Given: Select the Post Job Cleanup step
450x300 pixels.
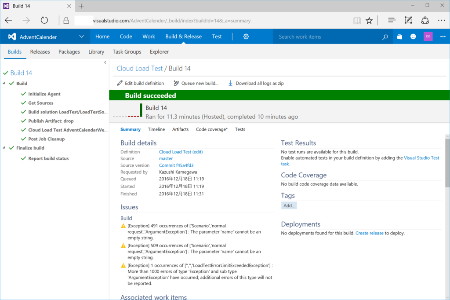Looking at the screenshot, I should [47, 139].
